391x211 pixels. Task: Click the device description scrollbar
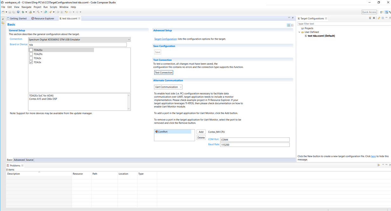point(129,102)
